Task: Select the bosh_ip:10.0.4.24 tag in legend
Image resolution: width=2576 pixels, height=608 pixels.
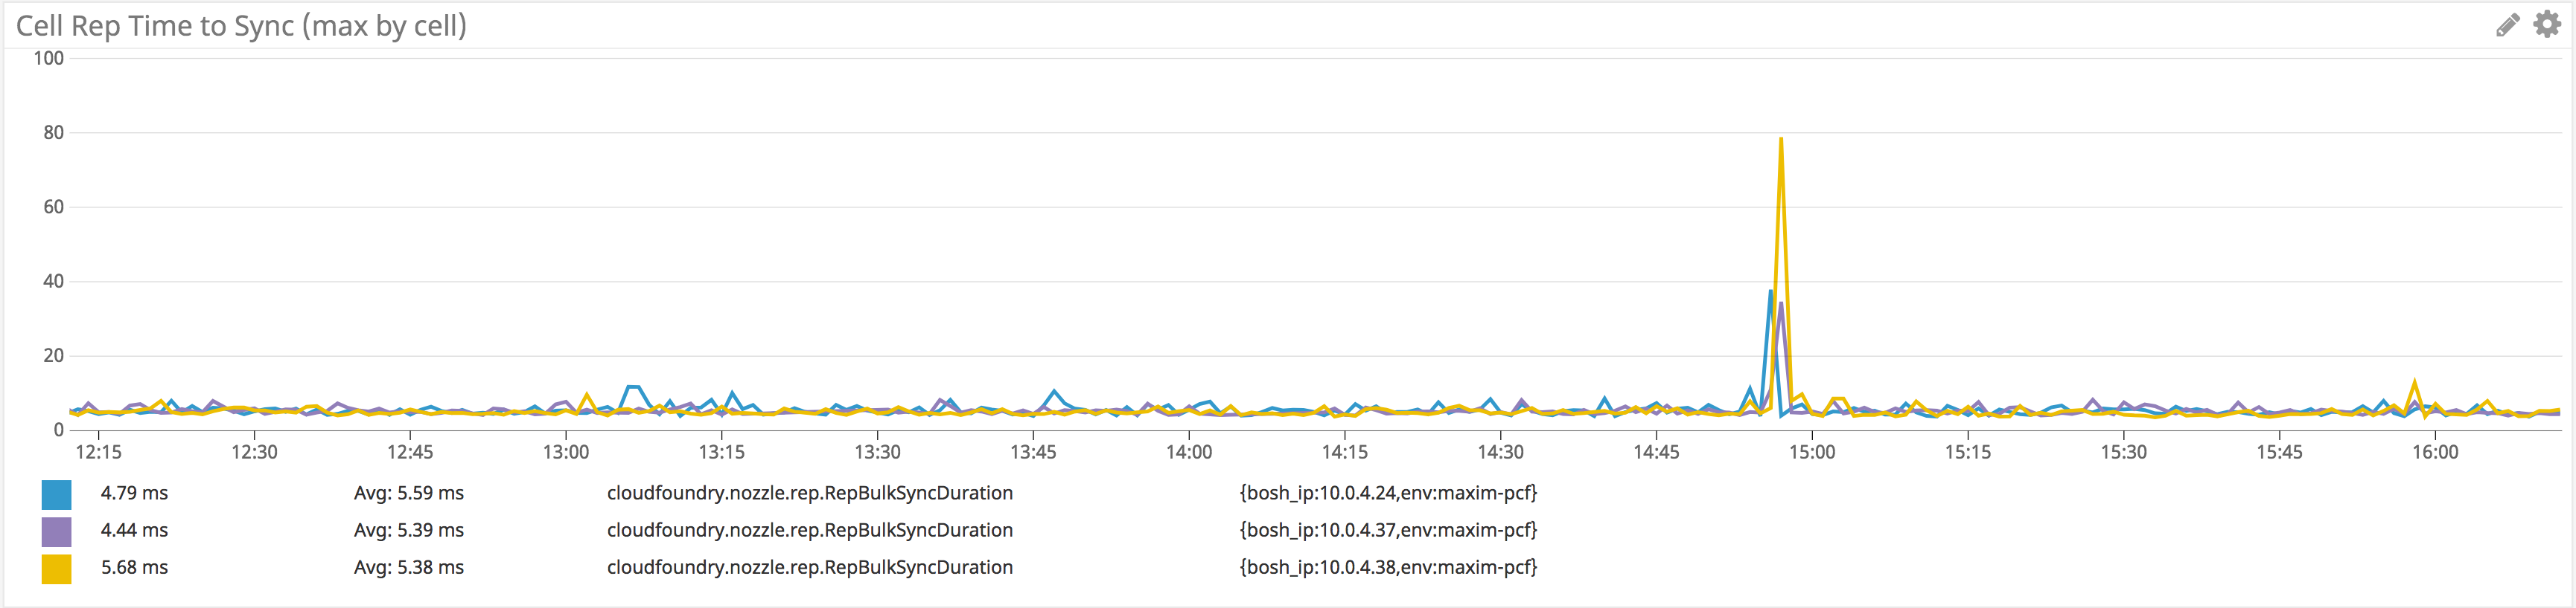Action: click(1388, 494)
